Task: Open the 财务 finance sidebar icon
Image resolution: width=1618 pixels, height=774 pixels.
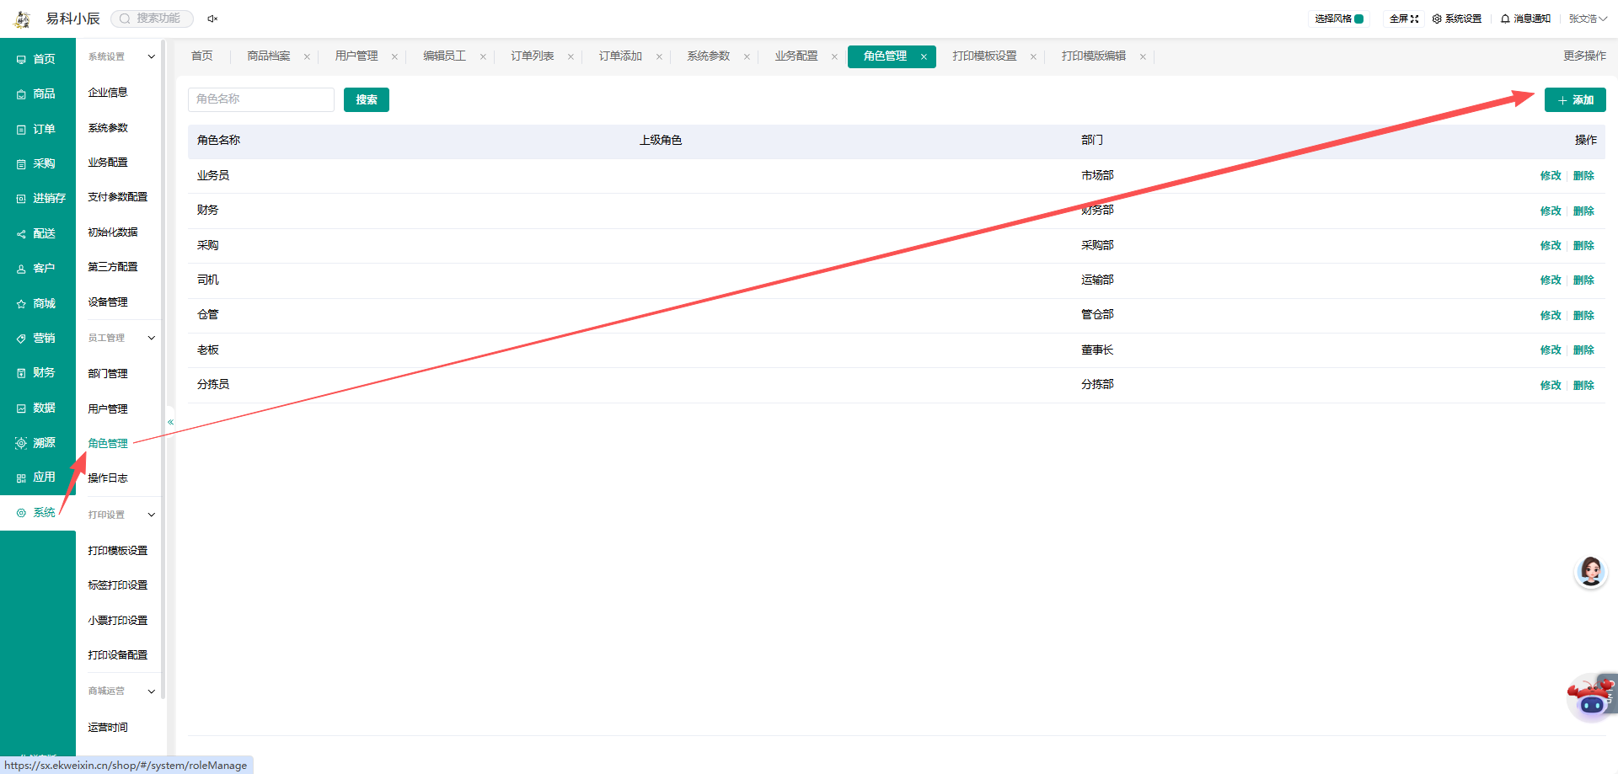Action: pyautogui.click(x=21, y=373)
